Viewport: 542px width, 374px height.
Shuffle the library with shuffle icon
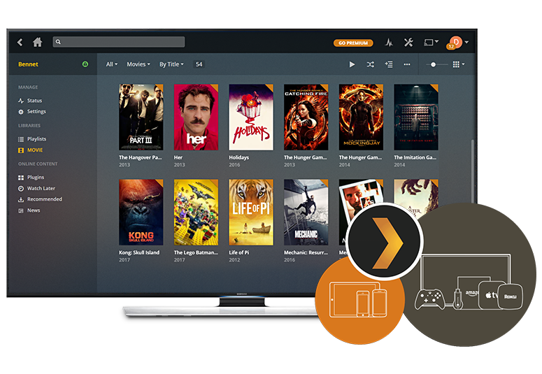[370, 64]
